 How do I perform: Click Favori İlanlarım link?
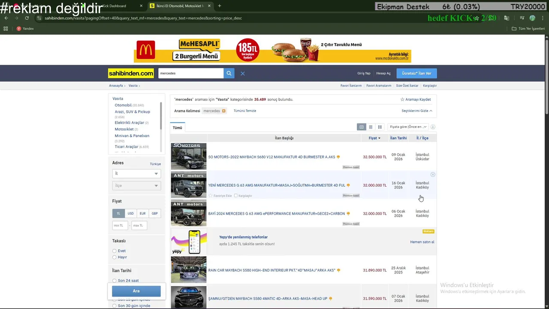[351, 86]
